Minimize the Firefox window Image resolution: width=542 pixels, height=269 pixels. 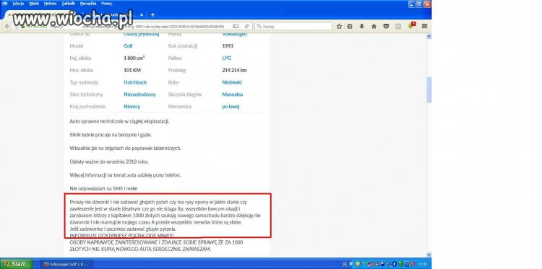tap(411, 4)
